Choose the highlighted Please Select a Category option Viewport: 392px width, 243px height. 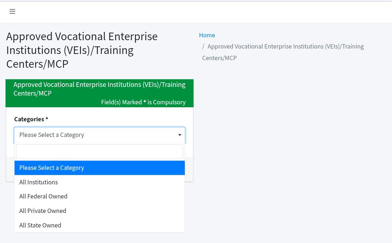99,168
